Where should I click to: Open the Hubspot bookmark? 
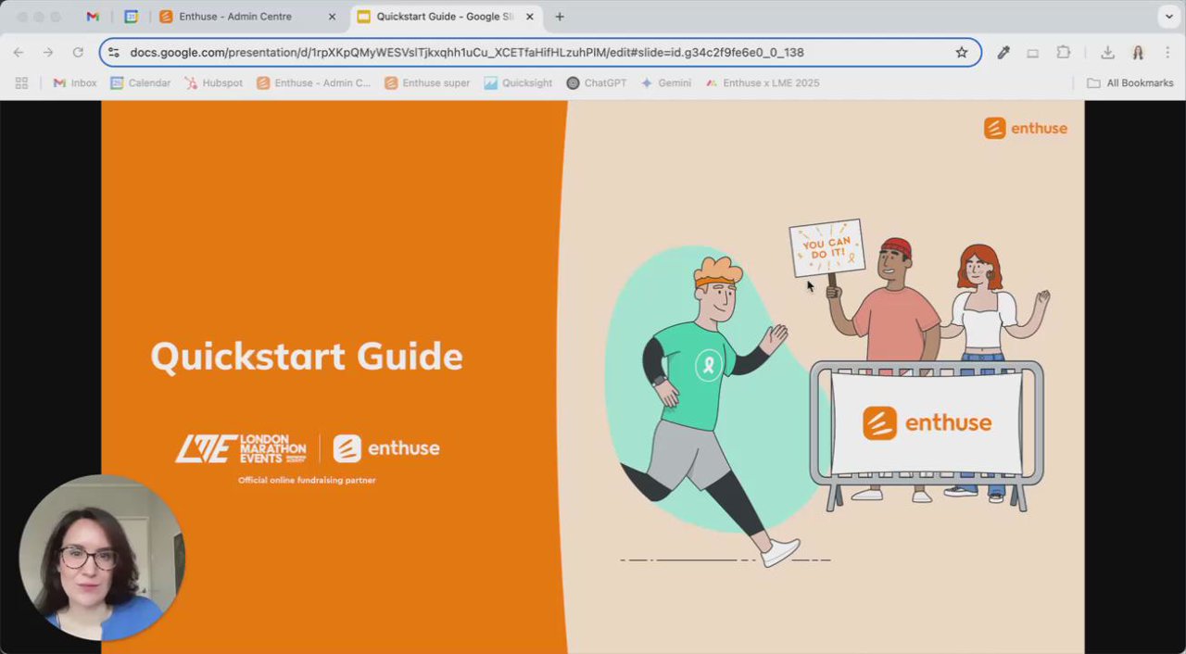tap(213, 82)
